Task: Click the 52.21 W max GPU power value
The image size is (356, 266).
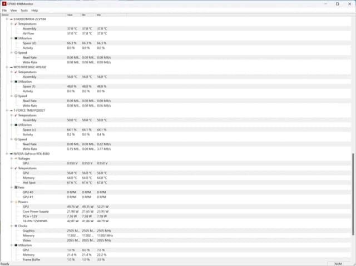Action: pyautogui.click(x=102, y=207)
